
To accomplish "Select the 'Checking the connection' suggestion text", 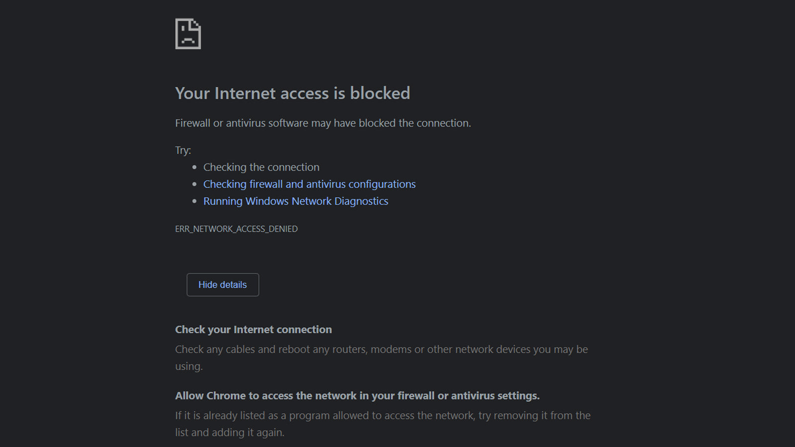I will [261, 167].
